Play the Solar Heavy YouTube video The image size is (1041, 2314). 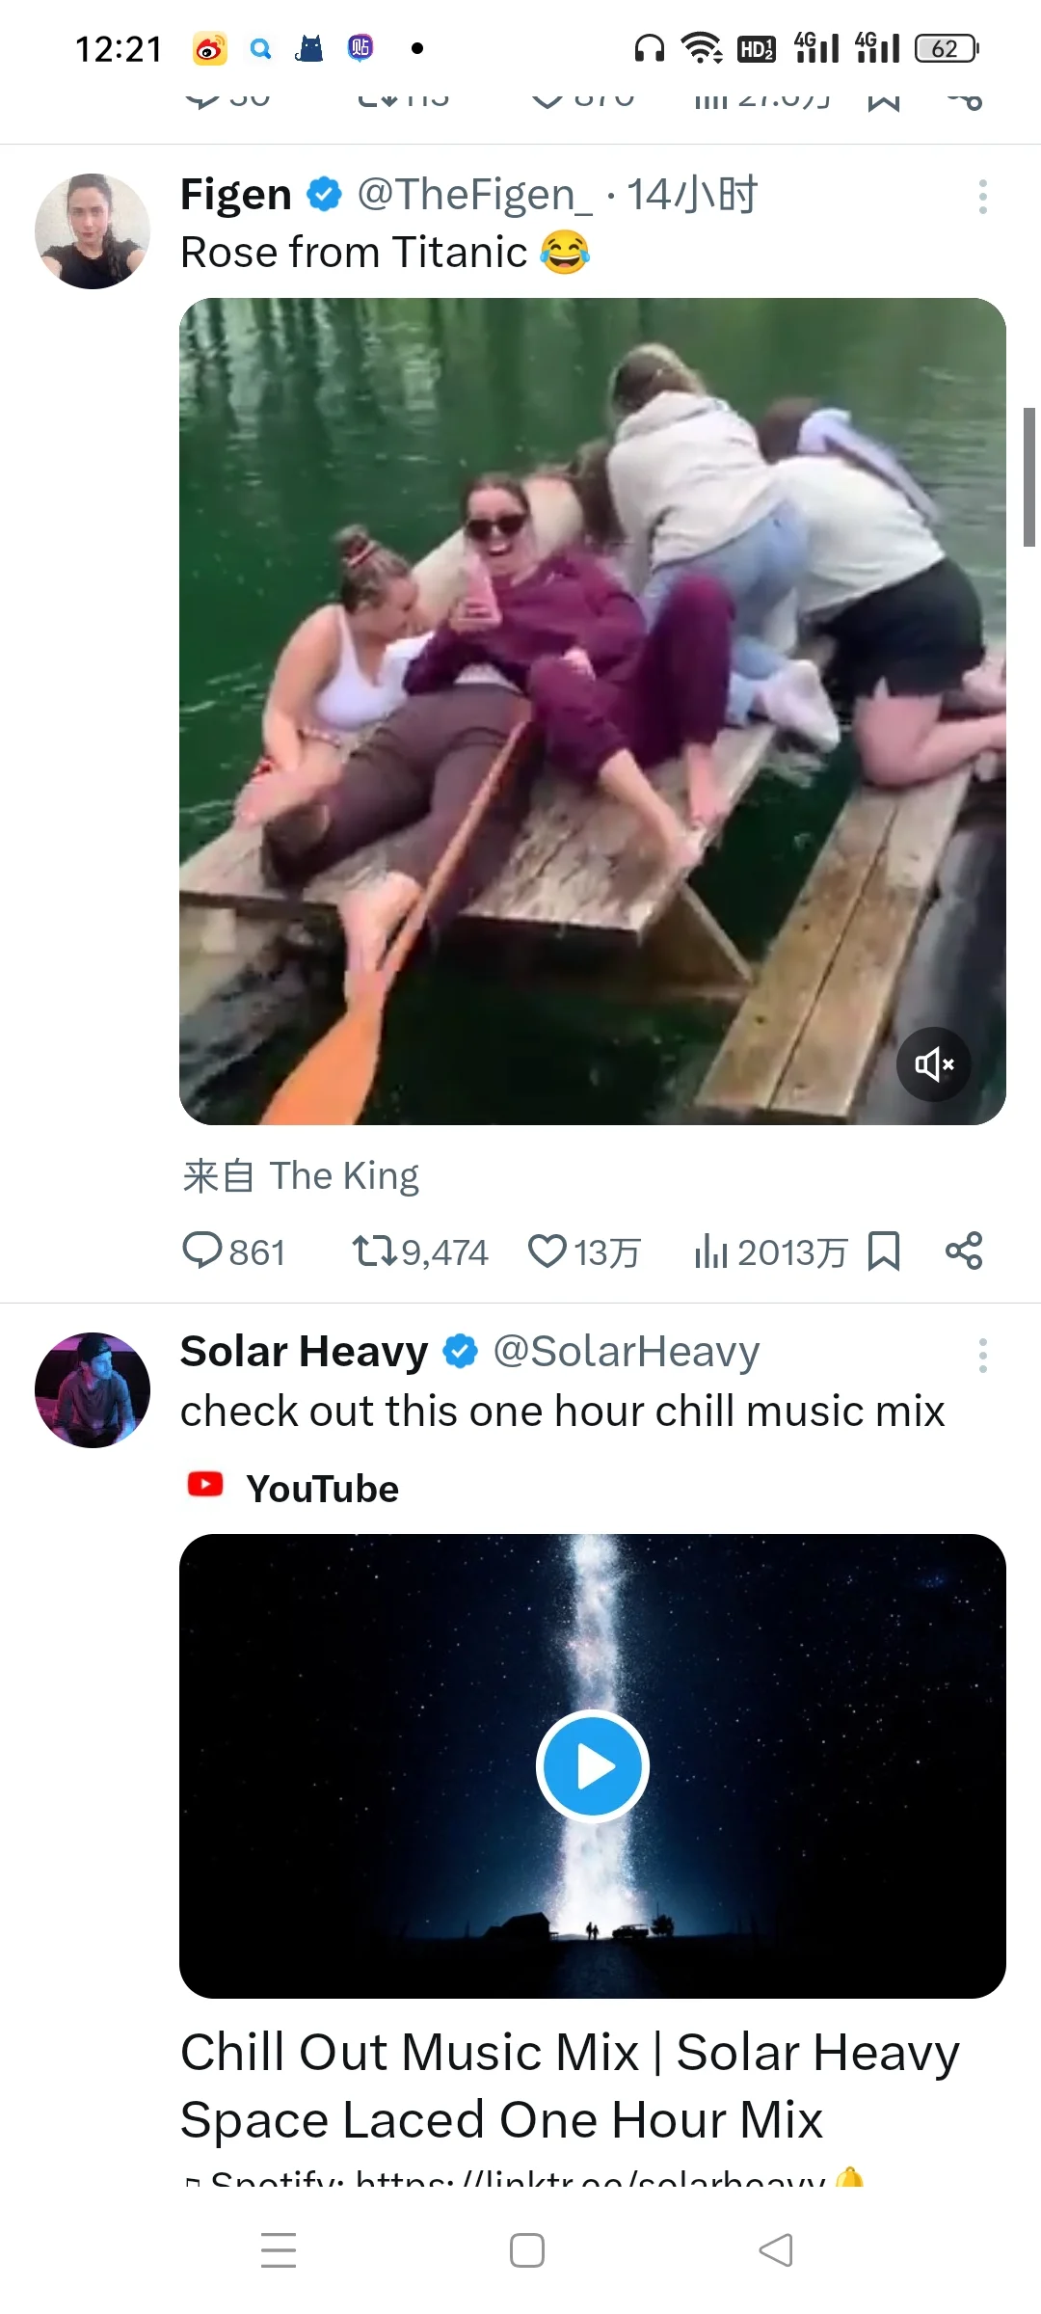pos(592,1766)
